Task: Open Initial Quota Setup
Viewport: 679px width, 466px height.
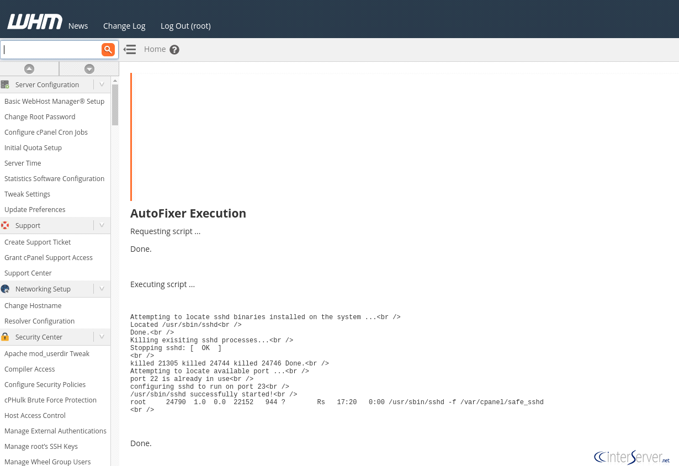Action: click(33, 147)
